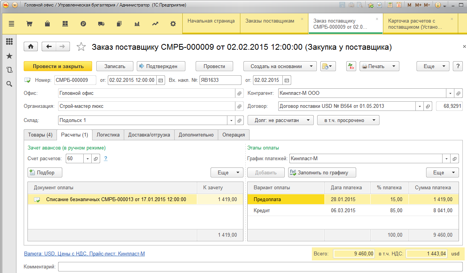Click the help question mark button
The image size is (467, 273).
pyautogui.click(x=458, y=66)
